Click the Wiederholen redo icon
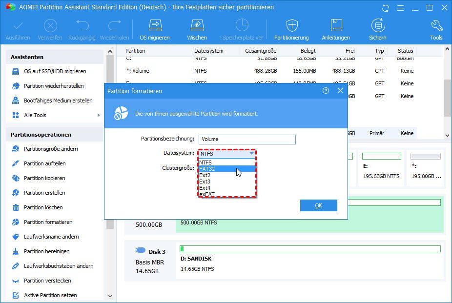452x303 pixels. 114,25
